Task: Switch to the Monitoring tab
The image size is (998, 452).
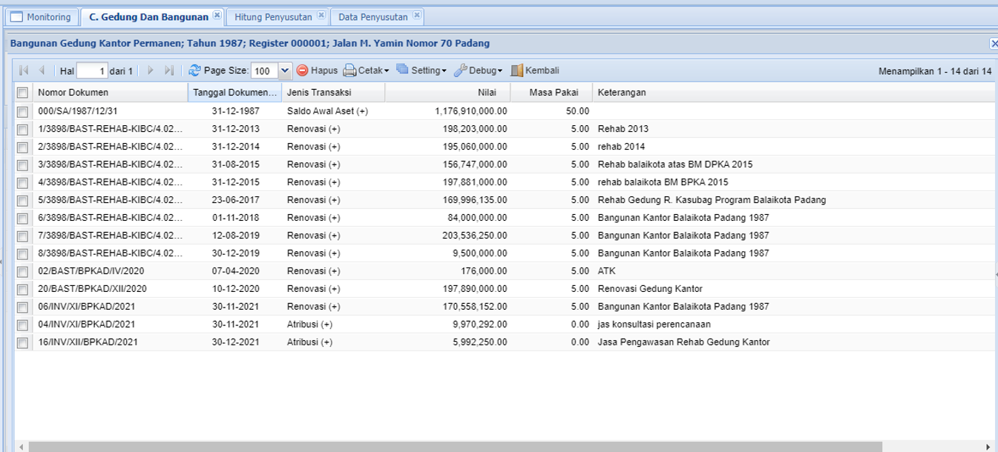Action: (41, 16)
